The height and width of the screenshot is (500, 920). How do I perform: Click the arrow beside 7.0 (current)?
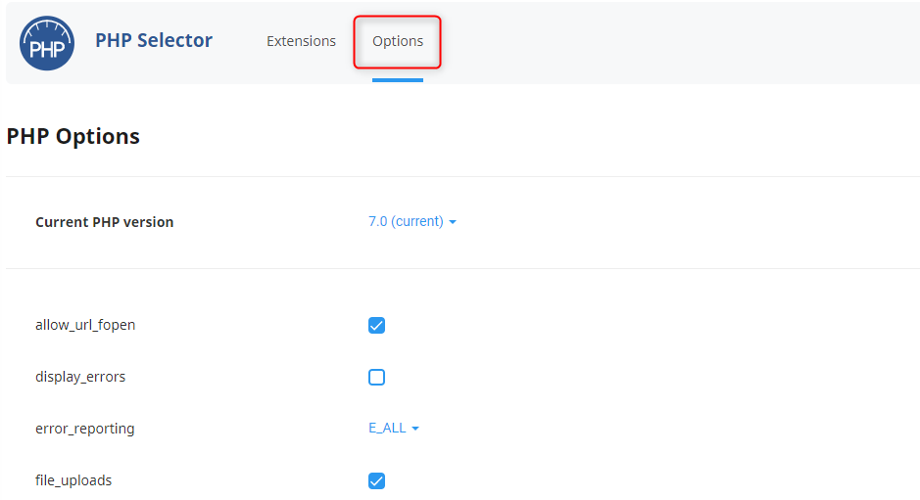click(453, 222)
